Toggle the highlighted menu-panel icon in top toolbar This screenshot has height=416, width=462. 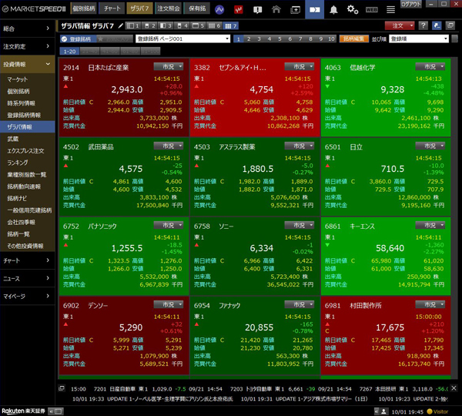pos(314,9)
